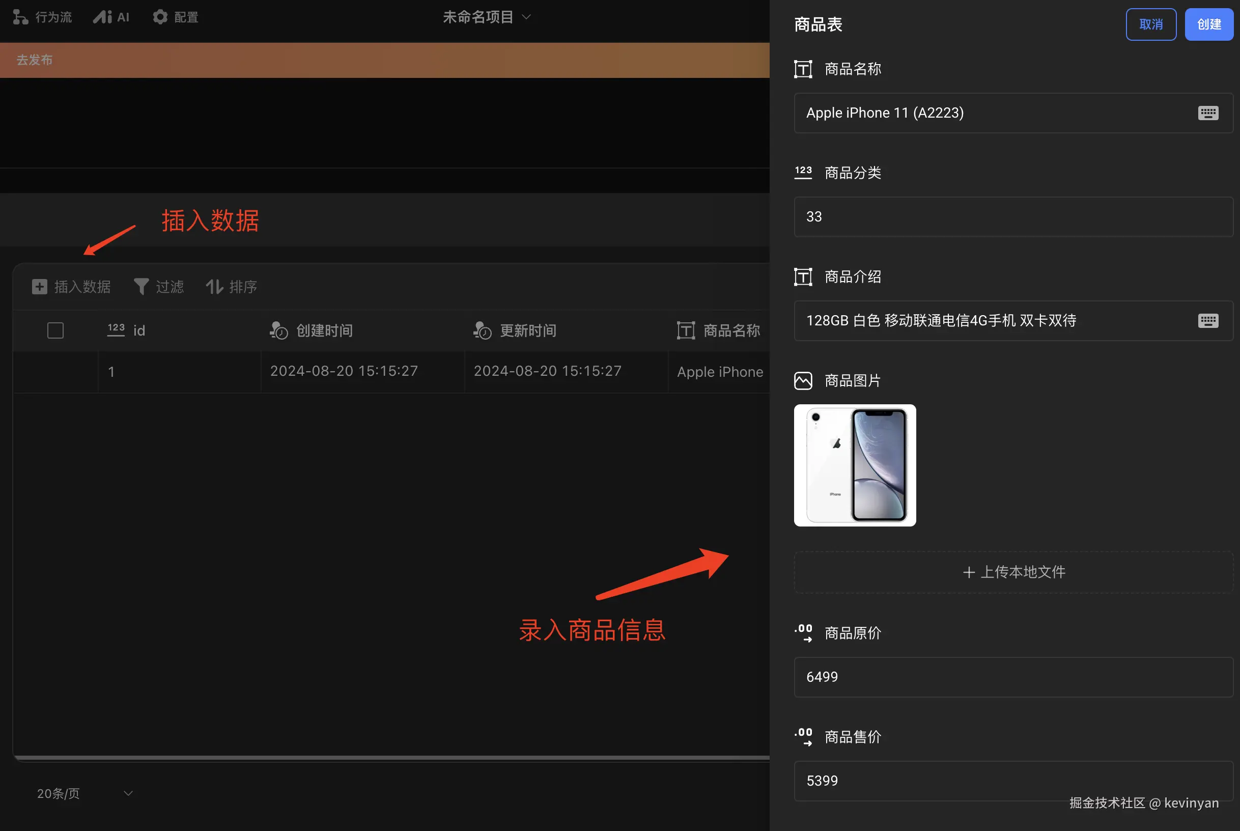Click the 过滤 funnel icon
Image resolution: width=1240 pixels, height=831 pixels.
pyautogui.click(x=141, y=287)
